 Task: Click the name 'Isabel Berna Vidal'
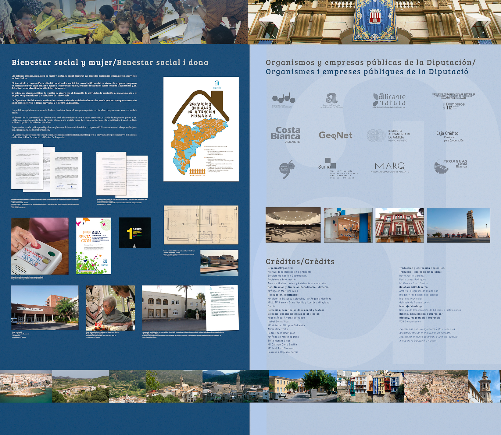[x=278, y=321]
